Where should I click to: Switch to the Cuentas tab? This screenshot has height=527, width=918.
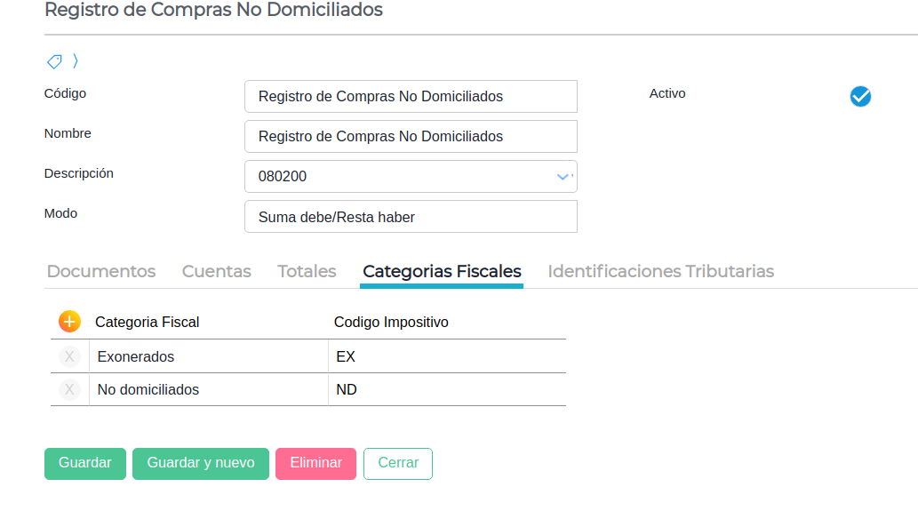click(217, 271)
